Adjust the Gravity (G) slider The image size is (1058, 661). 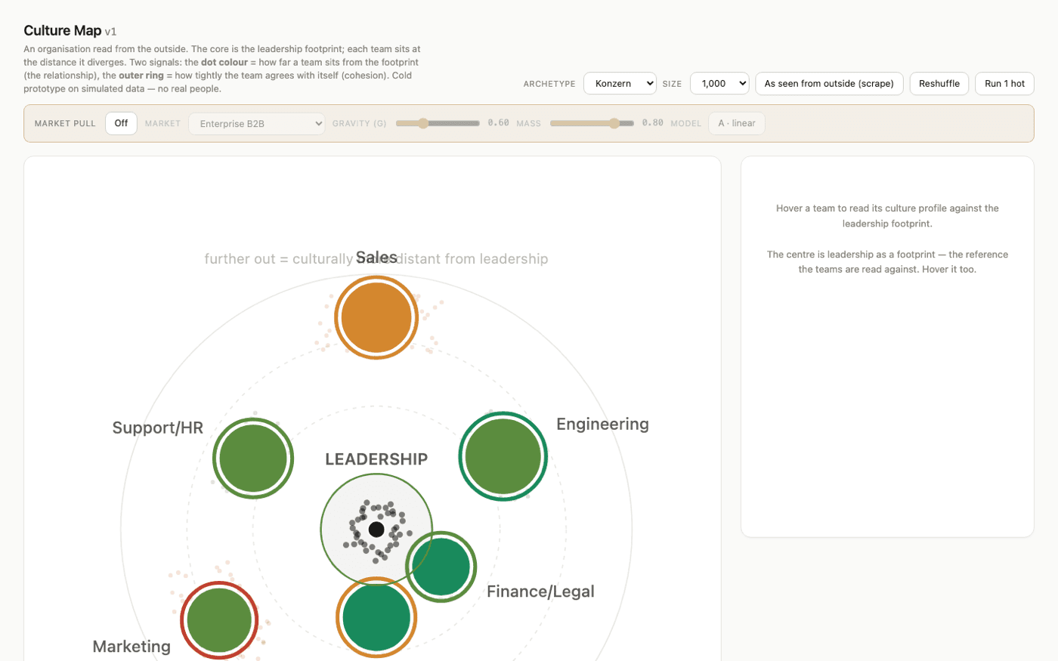pos(438,123)
